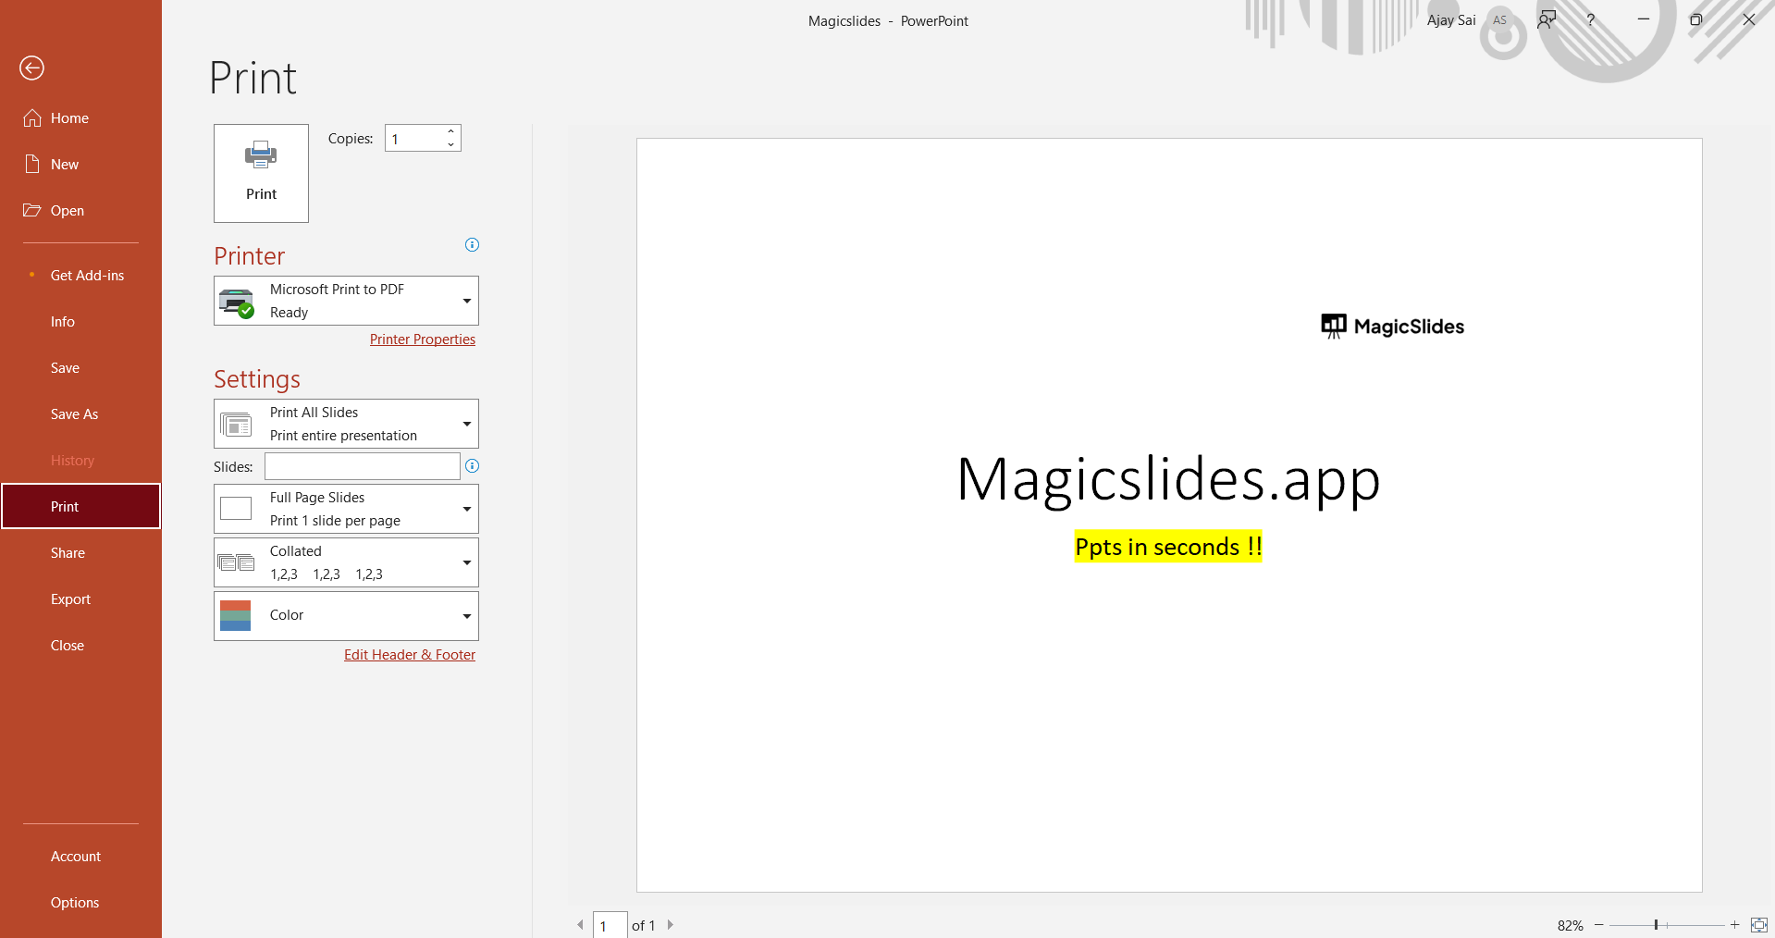Go to the next preview page arrow
Viewport: 1775px width, 938px height.
point(671,924)
